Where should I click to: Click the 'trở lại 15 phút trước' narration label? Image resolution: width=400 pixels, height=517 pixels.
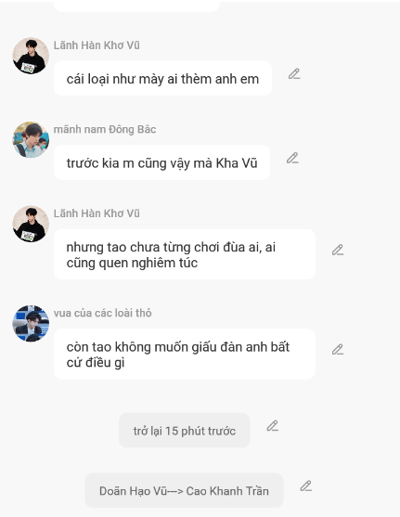tap(185, 431)
